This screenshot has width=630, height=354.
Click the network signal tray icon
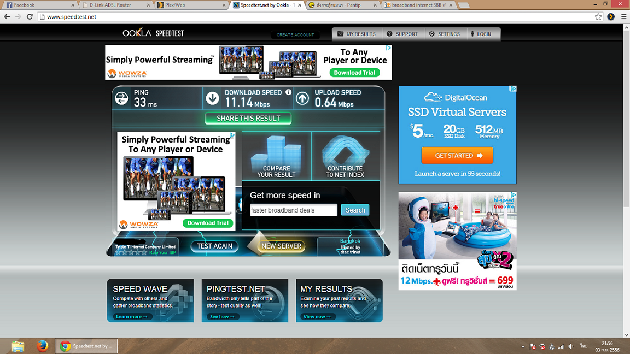pyautogui.click(x=561, y=346)
